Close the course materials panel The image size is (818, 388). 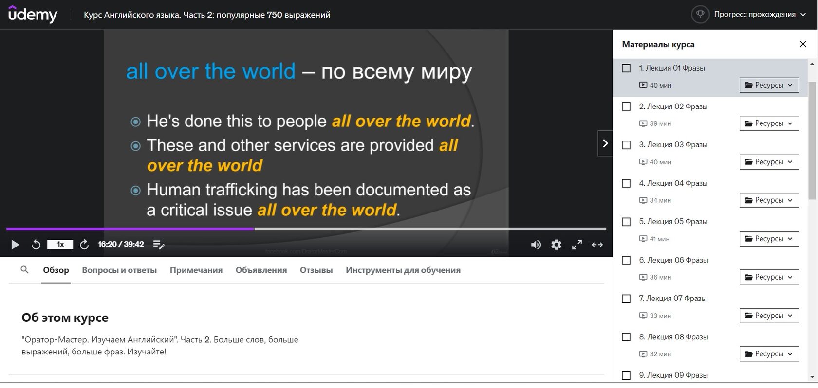[x=803, y=44]
